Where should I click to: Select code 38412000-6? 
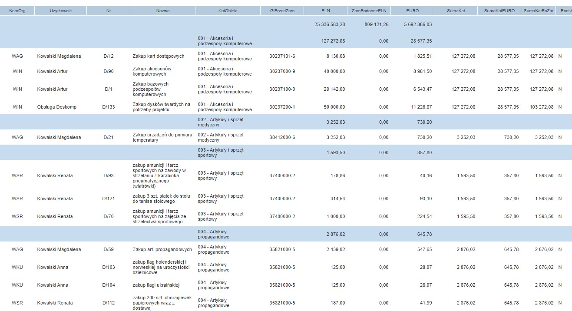click(282, 137)
